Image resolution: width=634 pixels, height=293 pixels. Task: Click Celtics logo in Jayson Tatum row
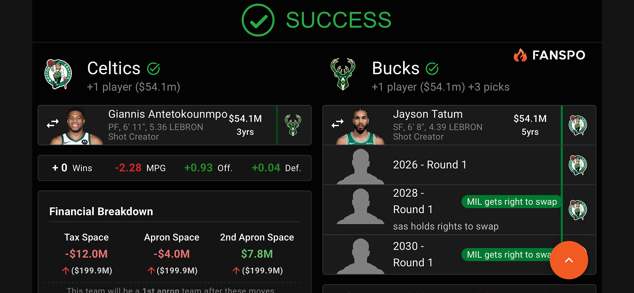[578, 125]
